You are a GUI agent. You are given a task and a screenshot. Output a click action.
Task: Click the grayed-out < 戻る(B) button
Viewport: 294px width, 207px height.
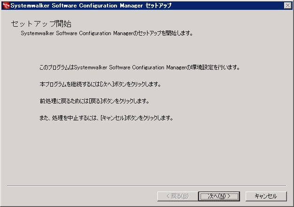coord(178,196)
